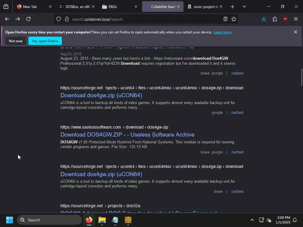Click the page vertical scrollbar thumb
The width and height of the screenshot is (303, 227).
tap(302, 77)
